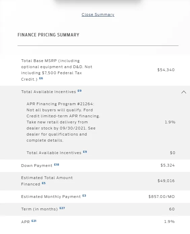
Task: Open the E21 footnote next to APR
Action: (x=34, y=221)
